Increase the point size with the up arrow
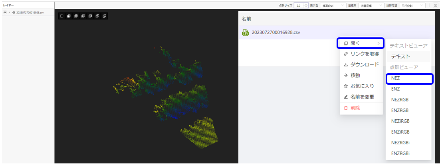The width and height of the screenshot is (442, 165). pos(306,4)
